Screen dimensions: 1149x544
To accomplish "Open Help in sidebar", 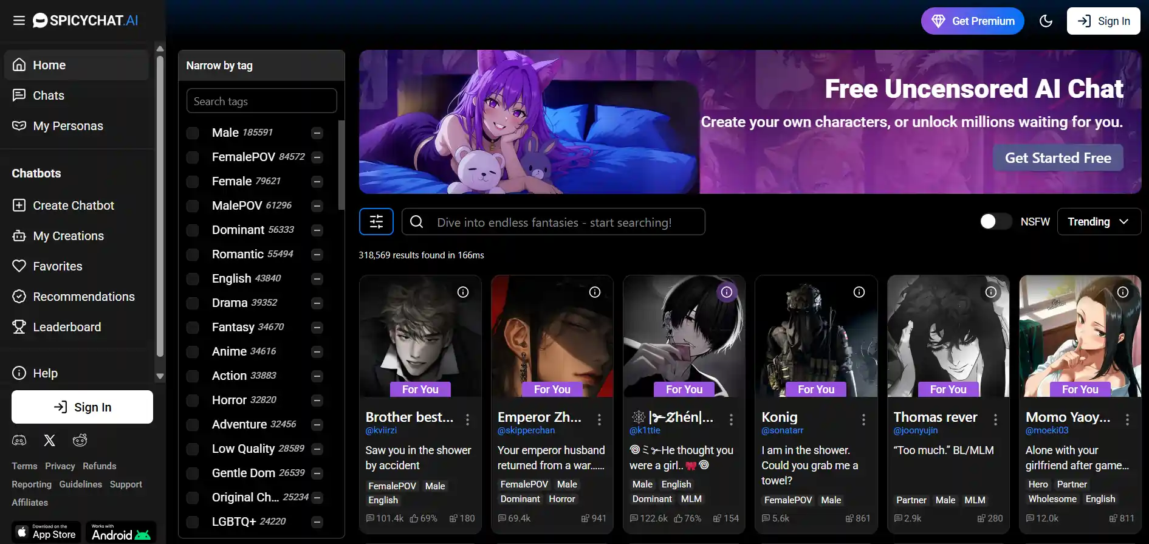I will [77, 373].
